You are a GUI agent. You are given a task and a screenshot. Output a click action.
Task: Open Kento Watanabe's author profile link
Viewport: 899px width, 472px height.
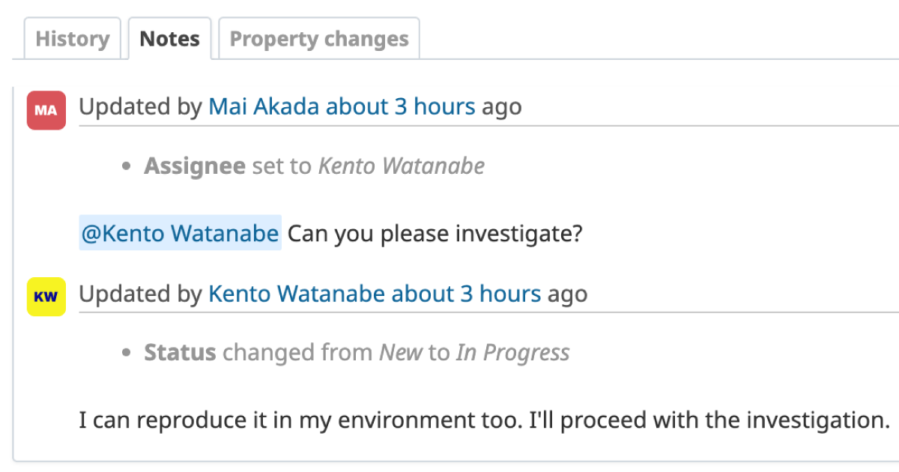click(x=297, y=294)
